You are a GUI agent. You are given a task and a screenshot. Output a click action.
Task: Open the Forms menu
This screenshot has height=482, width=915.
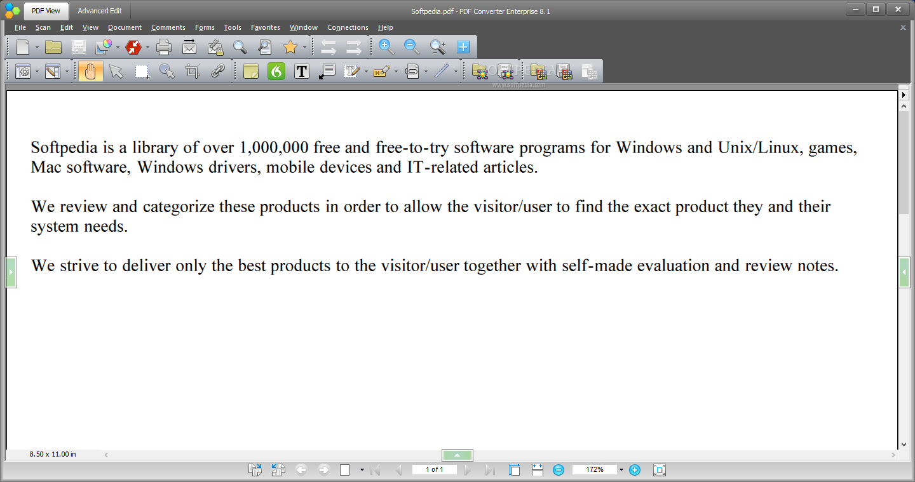[205, 27]
